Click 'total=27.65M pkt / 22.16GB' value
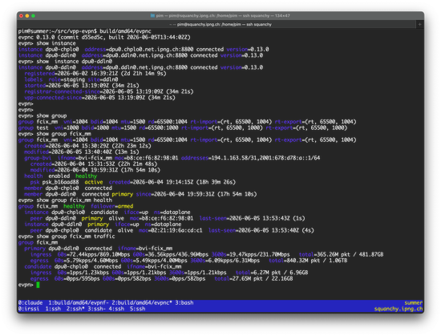441x336 pixels. click(253, 278)
